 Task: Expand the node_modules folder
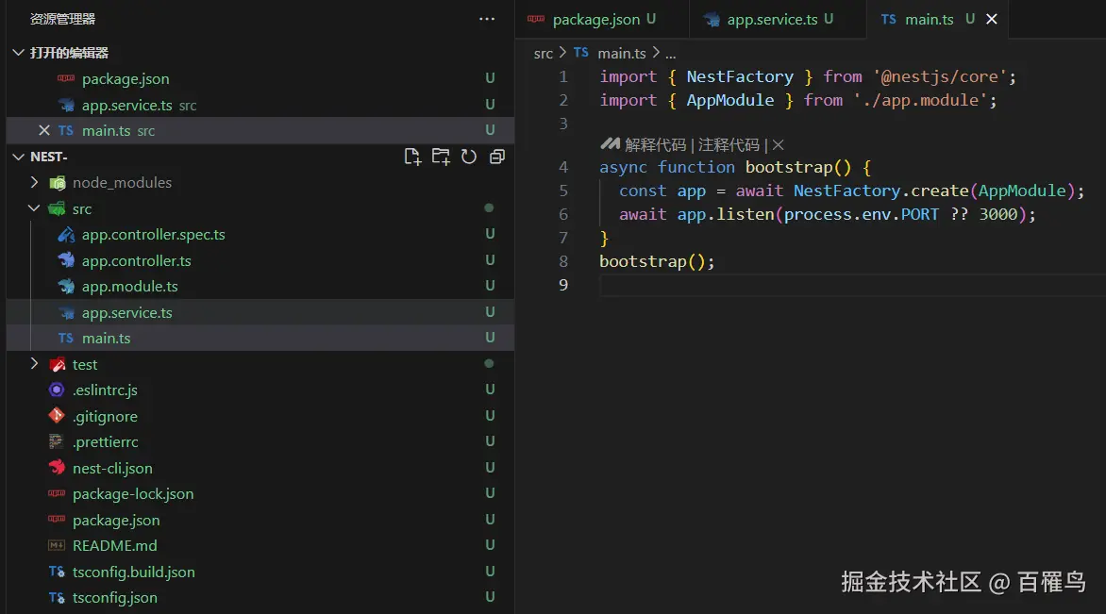click(34, 183)
